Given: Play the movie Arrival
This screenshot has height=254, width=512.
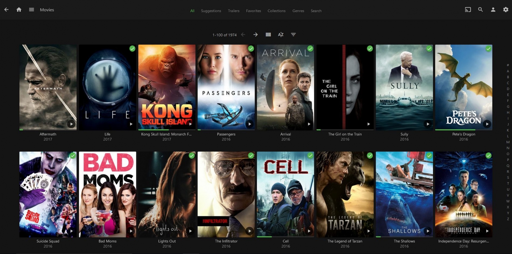Looking at the screenshot, I should [x=309, y=124].
